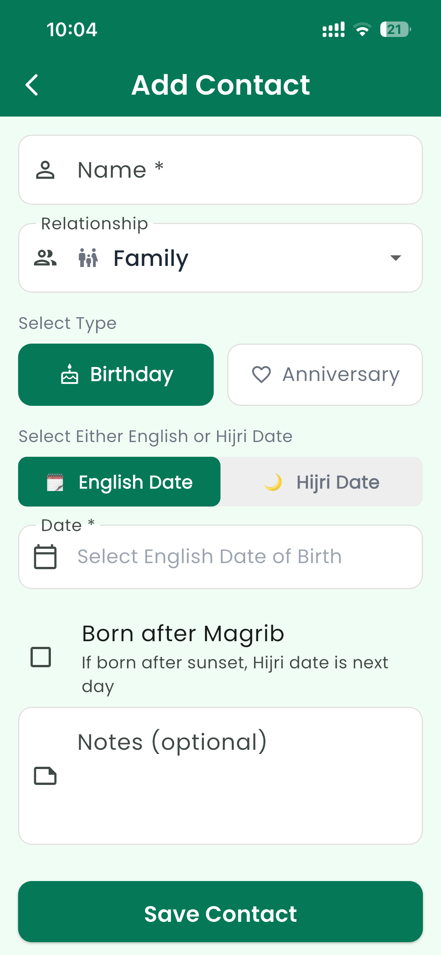This screenshot has height=955, width=441.
Task: Tap the battery indicator icon
Action: pos(395,29)
